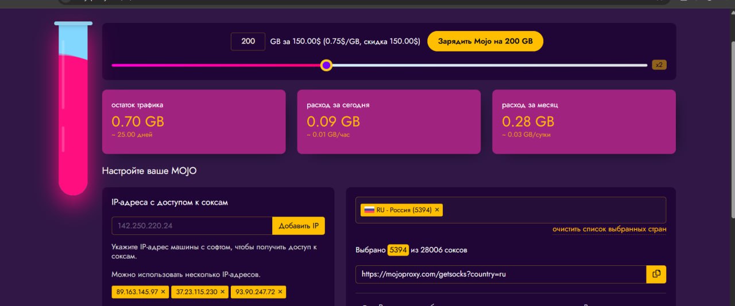The height and width of the screenshot is (306, 735).
Task: Click the 93.90.247.72 IP tag text
Action: tap(256, 292)
